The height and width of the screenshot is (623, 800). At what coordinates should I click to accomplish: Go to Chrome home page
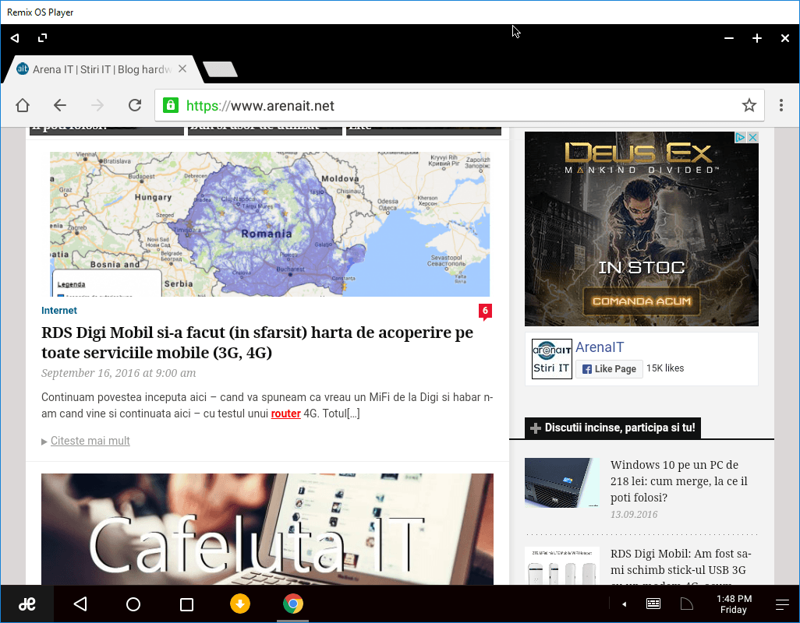click(x=23, y=105)
